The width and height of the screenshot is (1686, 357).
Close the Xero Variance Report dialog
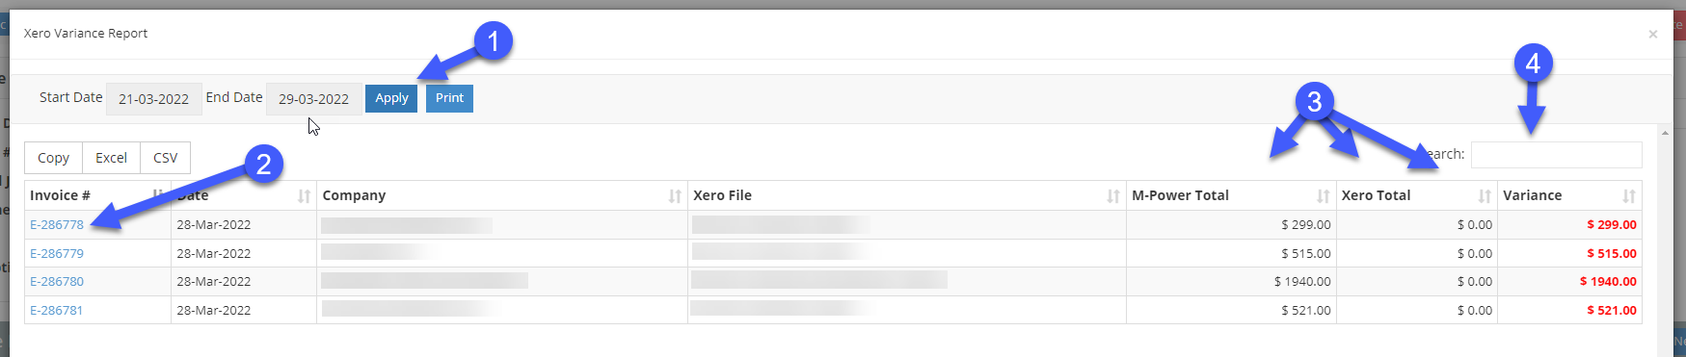(1653, 34)
